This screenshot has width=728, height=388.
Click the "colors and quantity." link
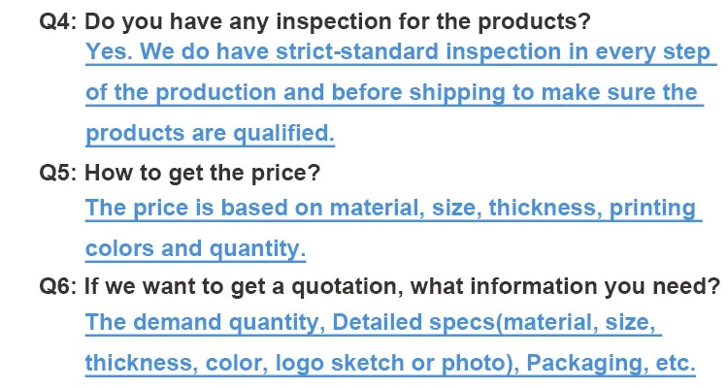195,248
